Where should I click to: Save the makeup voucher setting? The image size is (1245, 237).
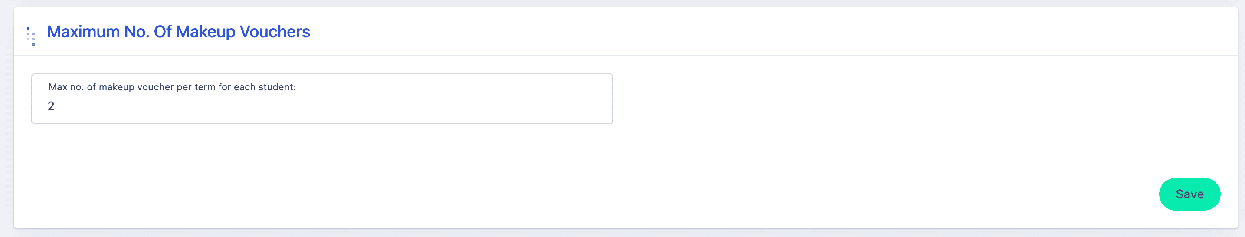click(1189, 194)
